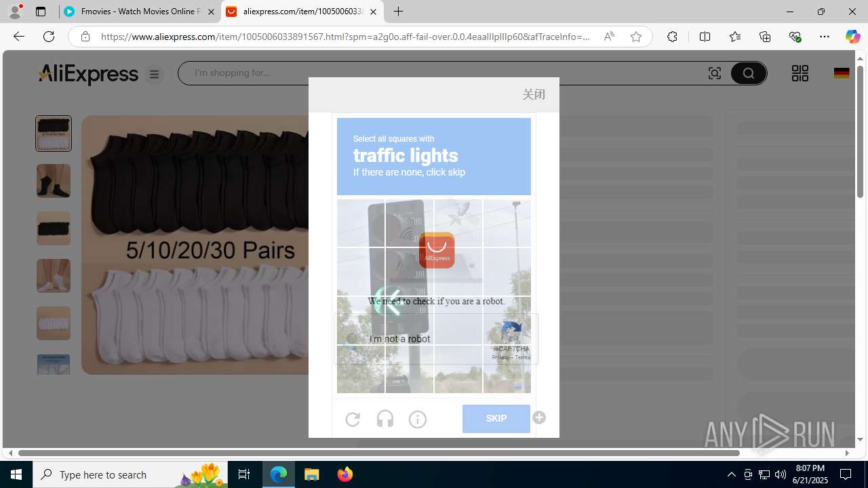Image resolution: width=868 pixels, height=488 pixels.
Task: Tick the I'm not a robot checkbox
Action: (352, 338)
